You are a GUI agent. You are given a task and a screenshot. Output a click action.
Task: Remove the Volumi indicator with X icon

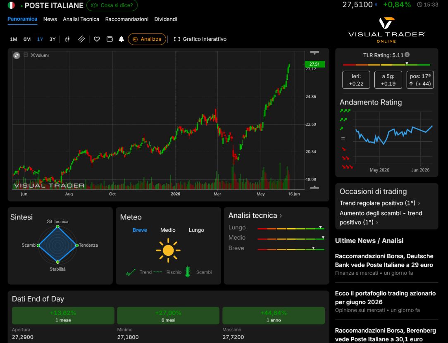33,55
